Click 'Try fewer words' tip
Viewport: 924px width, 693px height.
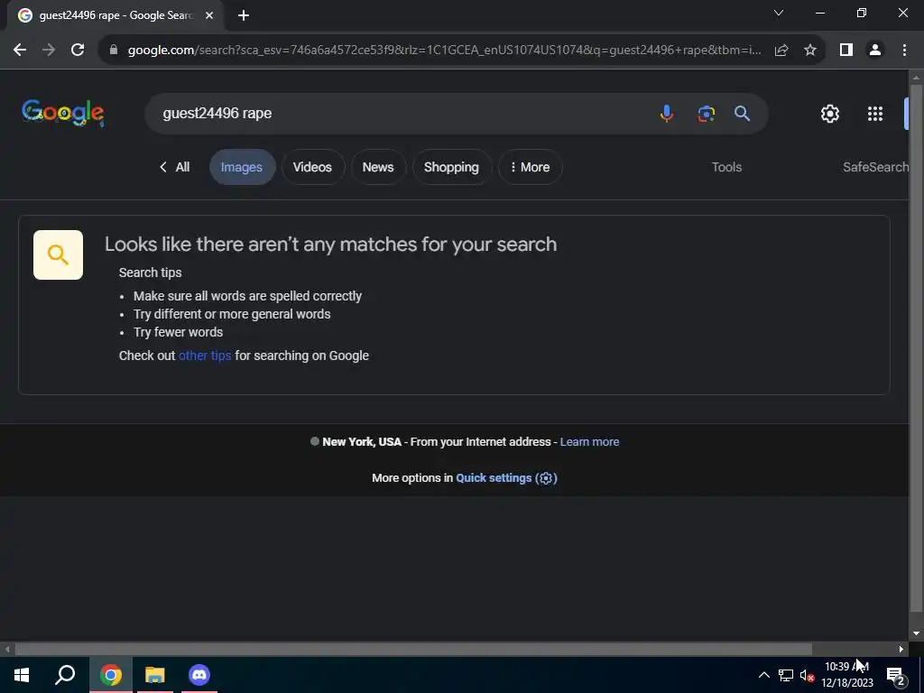tap(178, 332)
